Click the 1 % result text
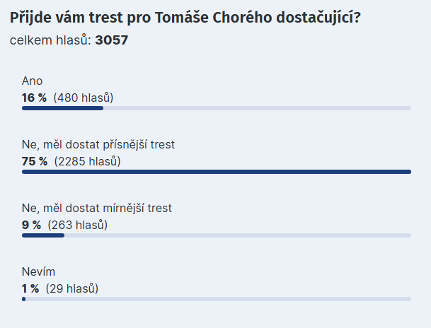The width and height of the screenshot is (431, 328). pos(30,288)
